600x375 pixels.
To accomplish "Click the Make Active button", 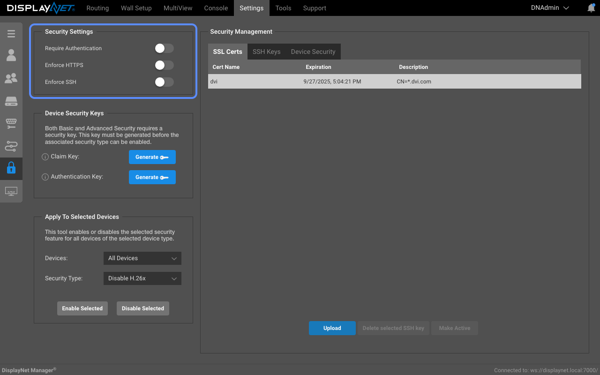I will (x=455, y=328).
